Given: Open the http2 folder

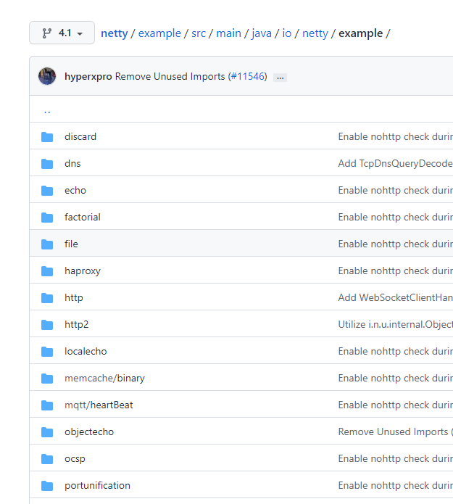Looking at the screenshot, I should pyautogui.click(x=76, y=324).
